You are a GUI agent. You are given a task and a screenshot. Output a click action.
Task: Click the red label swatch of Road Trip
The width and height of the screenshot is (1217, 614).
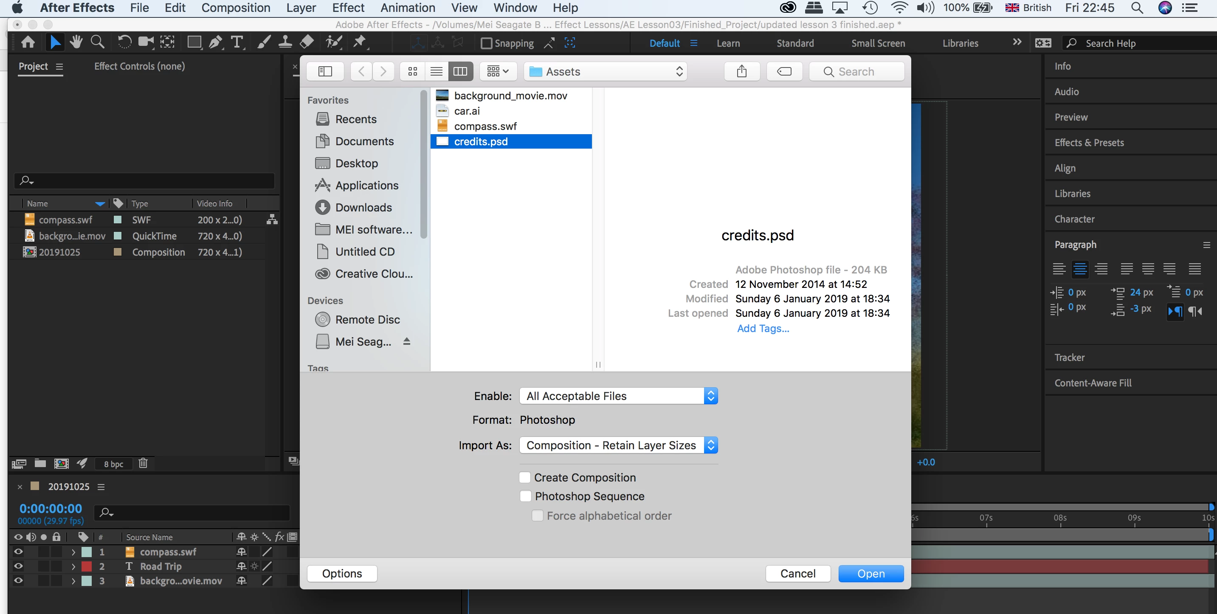pos(87,566)
